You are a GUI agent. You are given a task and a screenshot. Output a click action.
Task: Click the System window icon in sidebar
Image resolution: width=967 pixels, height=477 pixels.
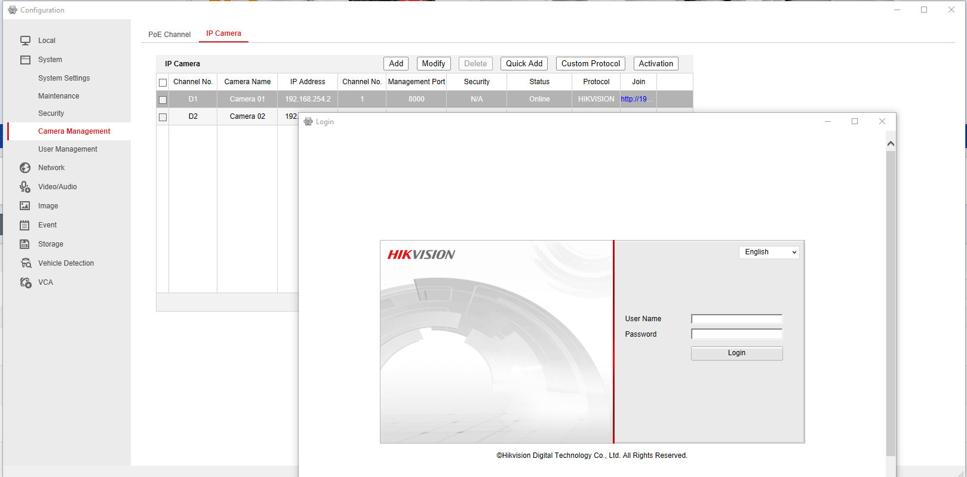25,60
